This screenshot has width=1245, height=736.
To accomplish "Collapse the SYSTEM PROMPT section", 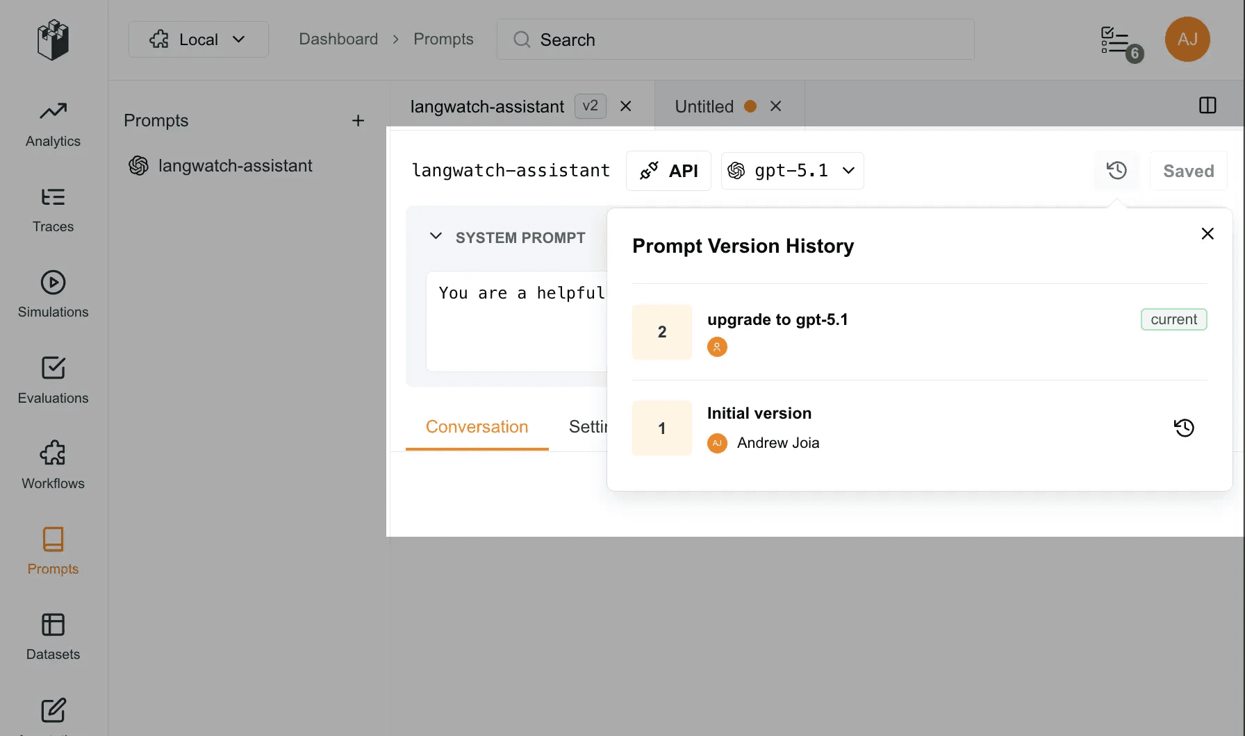I will pos(436,237).
